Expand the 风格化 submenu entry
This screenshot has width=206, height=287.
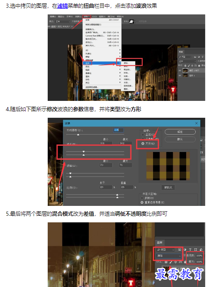[102, 54]
